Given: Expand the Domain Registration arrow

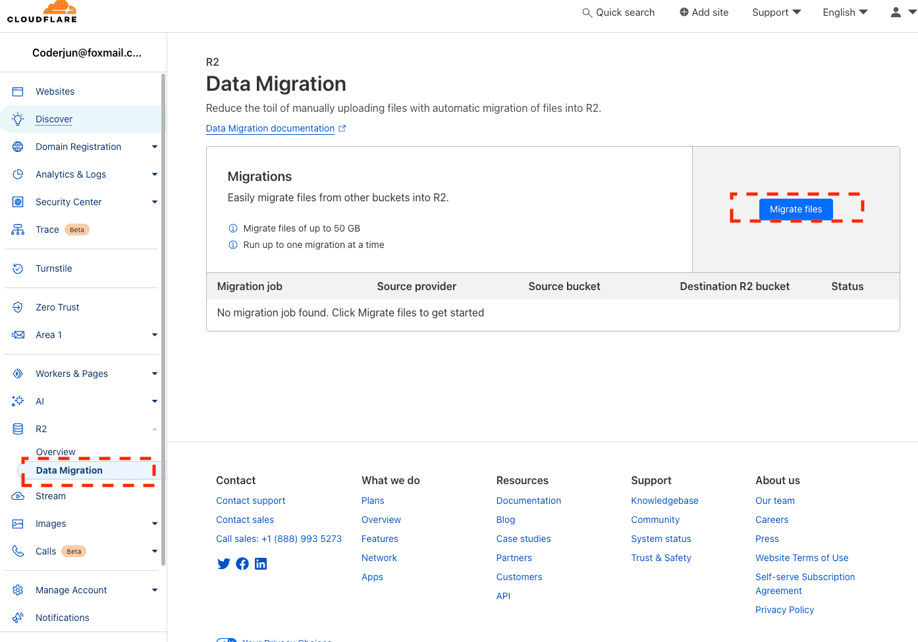Looking at the screenshot, I should pyautogui.click(x=155, y=147).
